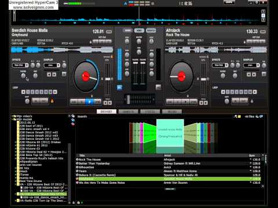The height and width of the screenshot is (208, 278).
Task: Click the left deck loop lengthen arrow
Action: coord(55,92)
